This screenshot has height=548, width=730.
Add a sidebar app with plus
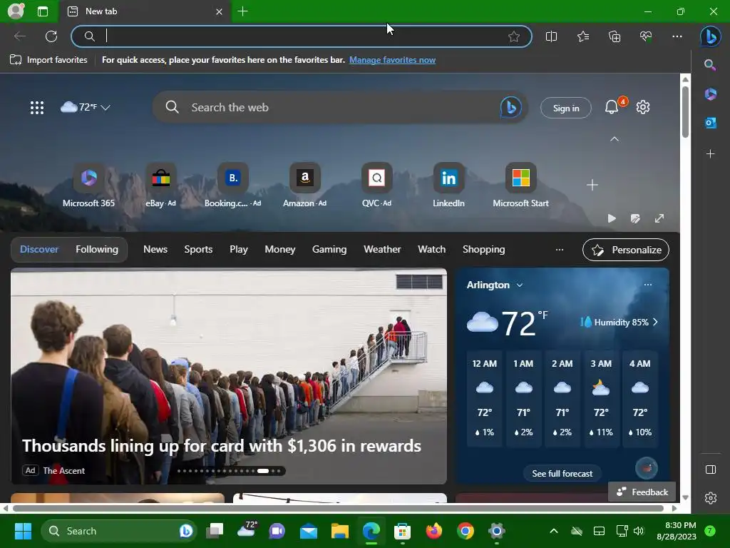pyautogui.click(x=711, y=154)
